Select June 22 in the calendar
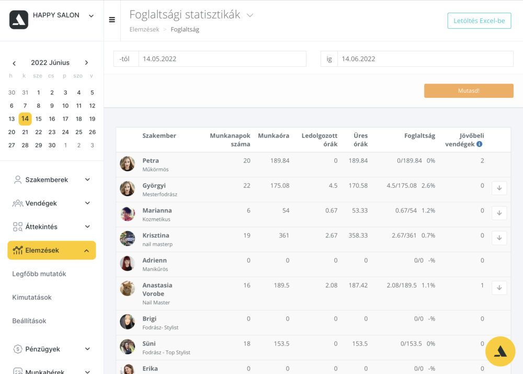523x374 pixels. [x=39, y=132]
